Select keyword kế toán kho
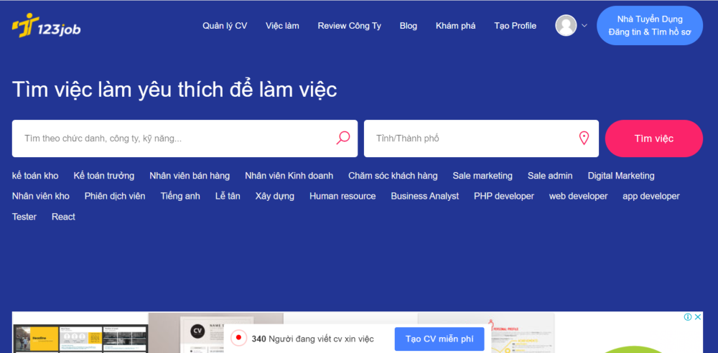The height and width of the screenshot is (353, 718). (35, 176)
